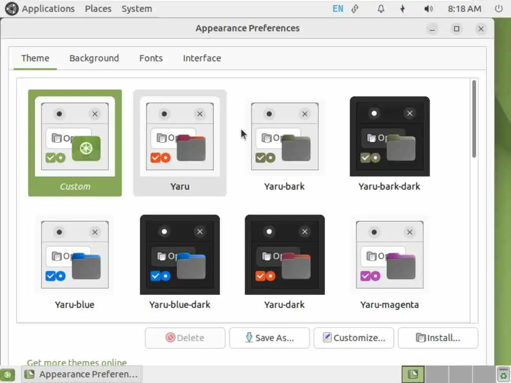Switch to the Theme tab

35,58
